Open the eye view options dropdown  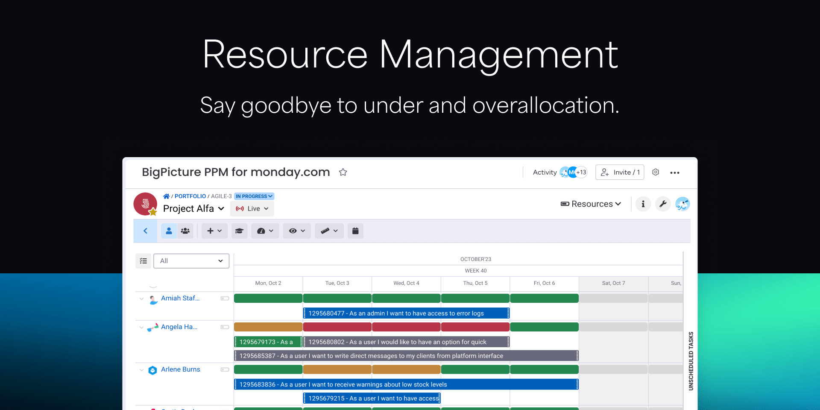(x=297, y=231)
